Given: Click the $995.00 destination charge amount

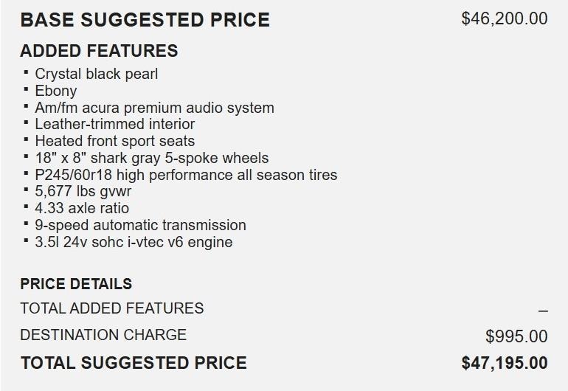Looking at the screenshot, I should (x=516, y=336).
